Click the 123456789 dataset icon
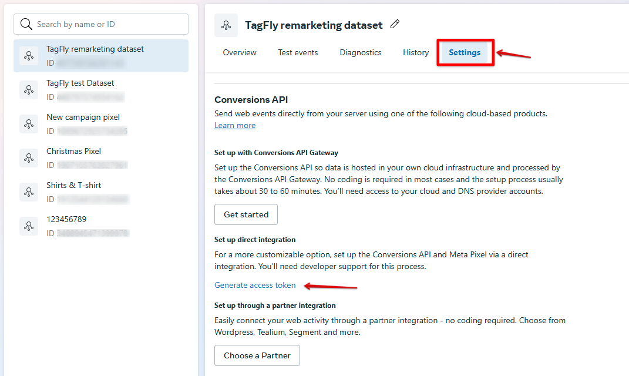The width and height of the screenshot is (629, 376). click(x=29, y=226)
